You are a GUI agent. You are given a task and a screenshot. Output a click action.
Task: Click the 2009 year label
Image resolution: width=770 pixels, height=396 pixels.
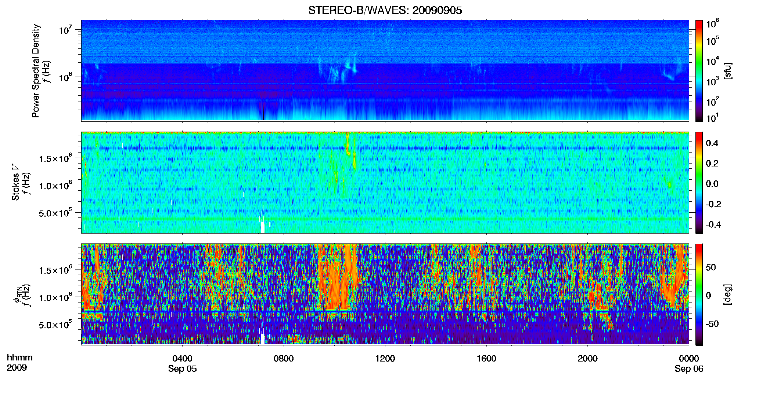tap(17, 368)
